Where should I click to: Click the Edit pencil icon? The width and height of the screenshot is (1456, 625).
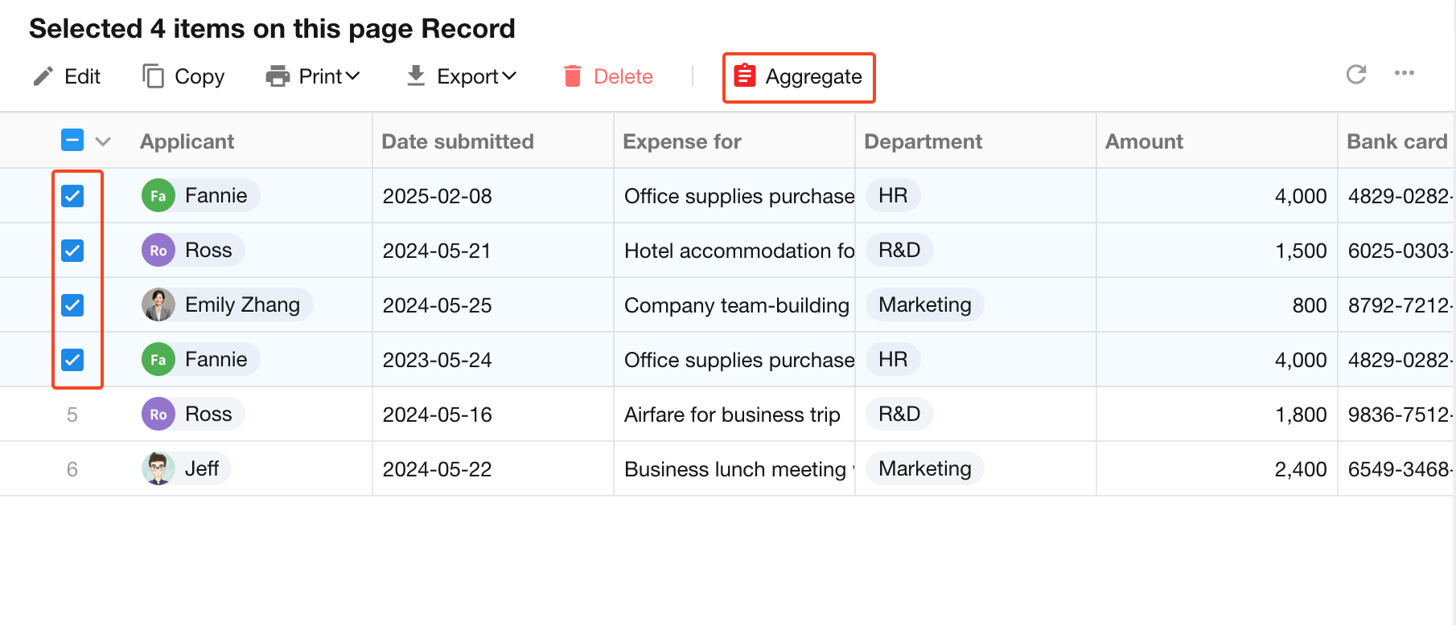[x=43, y=76]
